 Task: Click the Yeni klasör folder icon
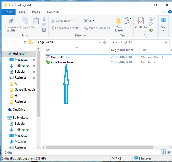coord(119,21)
